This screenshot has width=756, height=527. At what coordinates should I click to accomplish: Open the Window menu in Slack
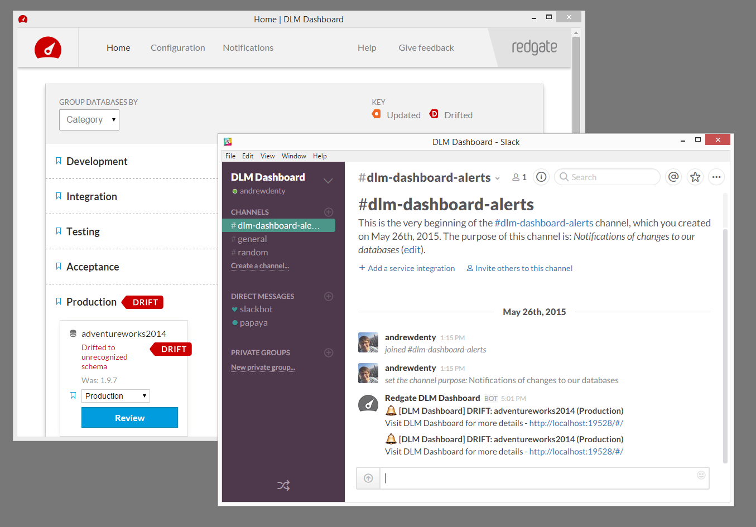pyautogui.click(x=294, y=156)
